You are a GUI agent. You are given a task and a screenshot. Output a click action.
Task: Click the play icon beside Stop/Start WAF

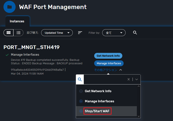pyautogui.click(x=81, y=111)
